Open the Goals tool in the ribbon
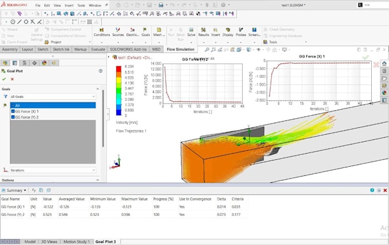 coord(145,32)
